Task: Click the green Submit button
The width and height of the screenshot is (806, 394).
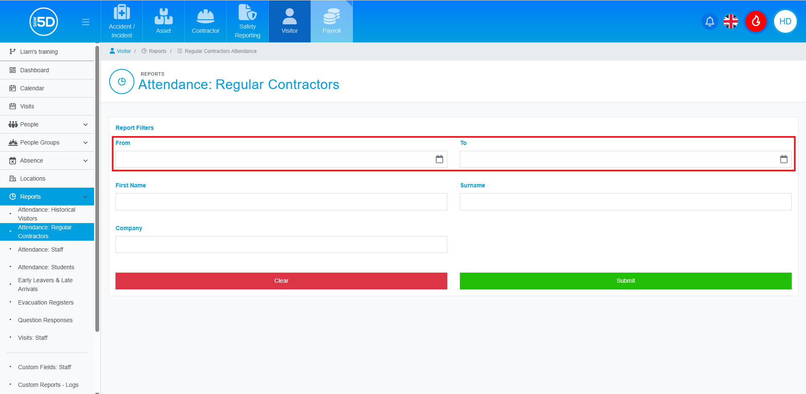Action: pyautogui.click(x=626, y=281)
